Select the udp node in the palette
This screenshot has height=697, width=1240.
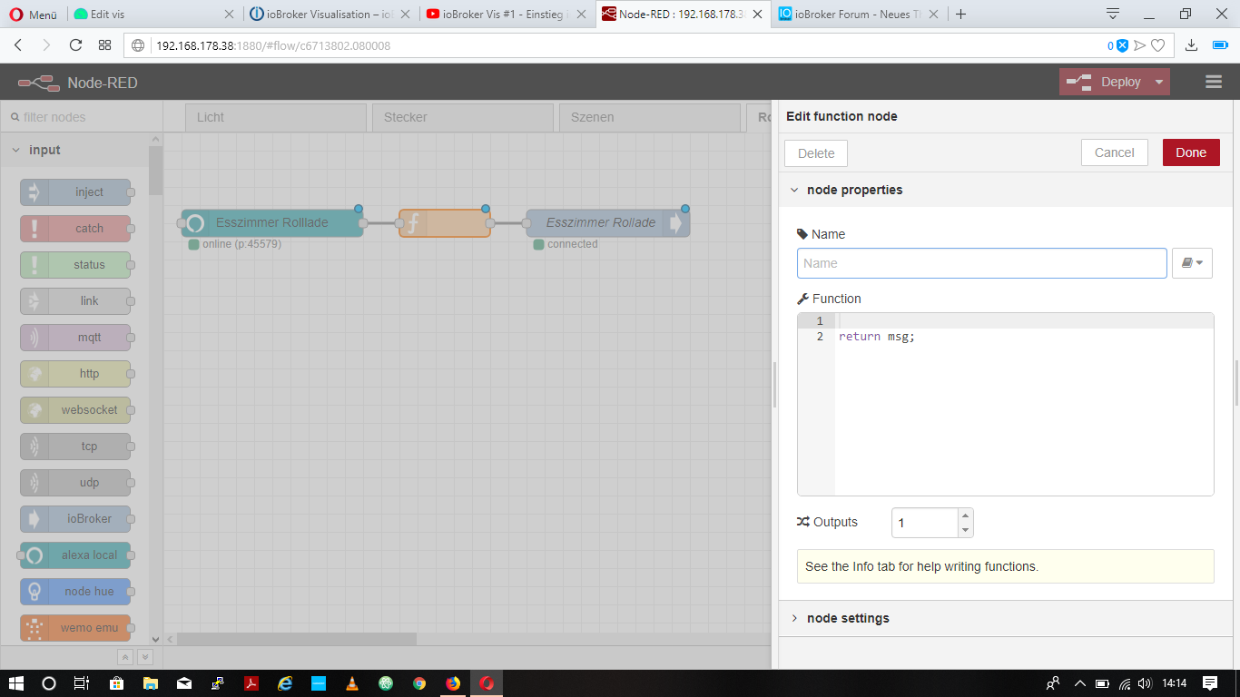click(x=75, y=483)
